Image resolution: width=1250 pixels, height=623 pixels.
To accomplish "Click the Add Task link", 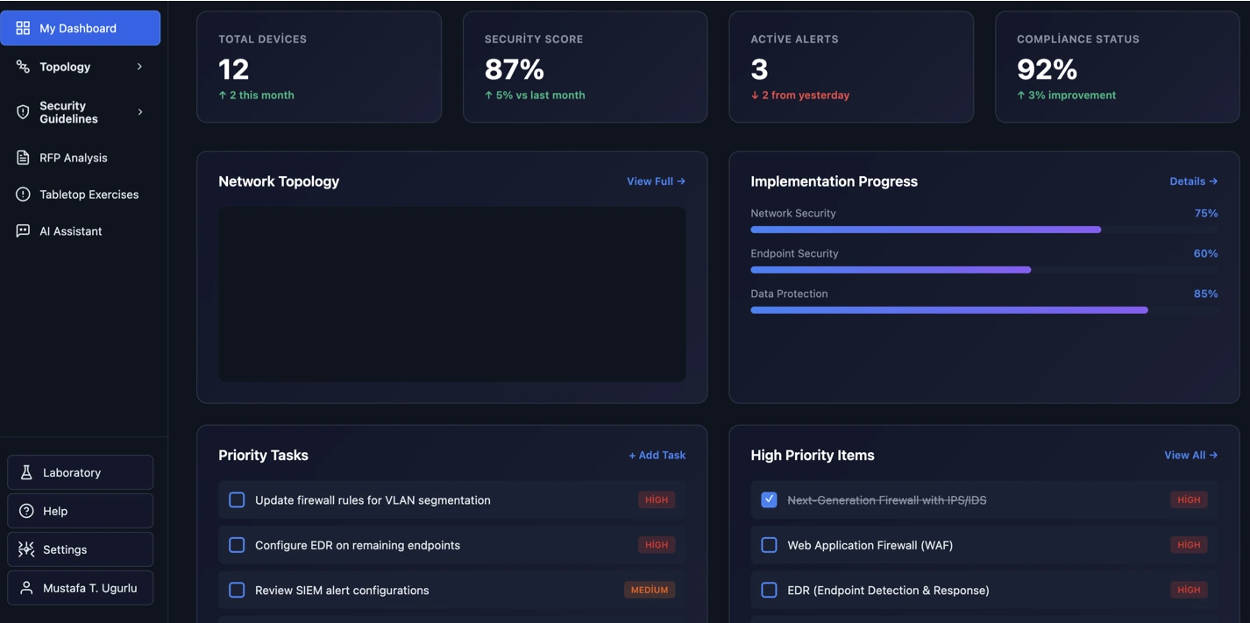I will (x=657, y=455).
